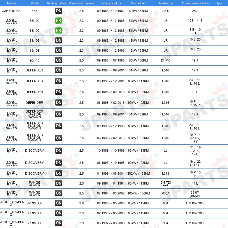Click the ON icon for Defender 51kW 12 J
Image resolution: width=228 pixels, height=228 pixels.
click(58, 70)
